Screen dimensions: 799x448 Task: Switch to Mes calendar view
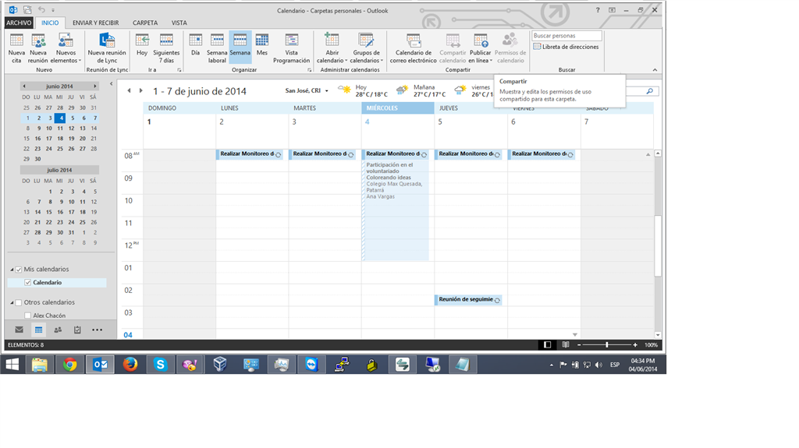click(x=262, y=45)
